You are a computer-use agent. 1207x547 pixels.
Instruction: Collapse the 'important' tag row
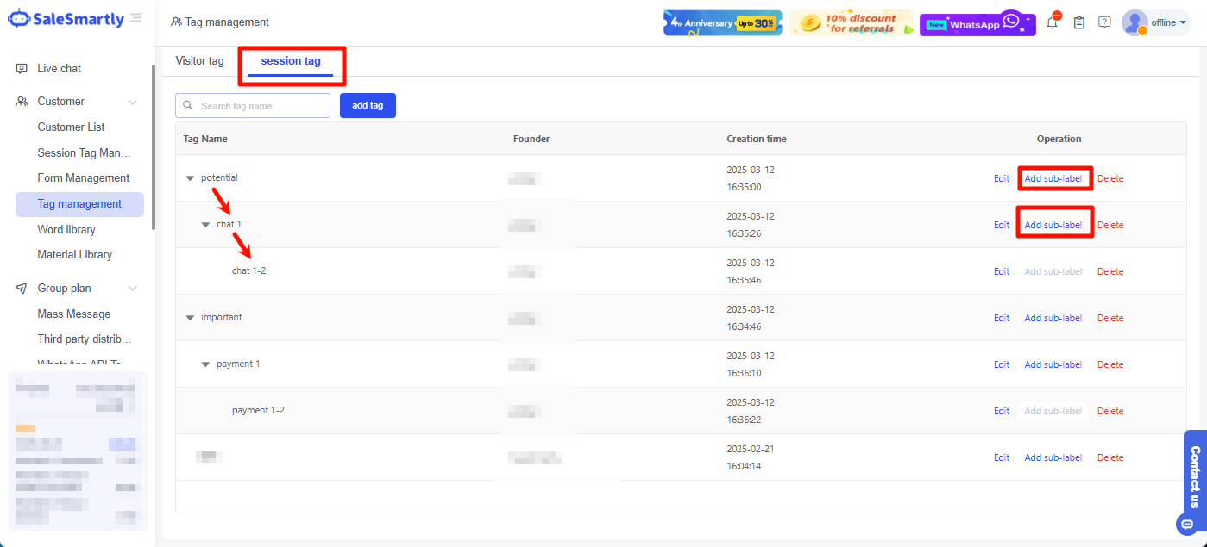click(x=190, y=318)
